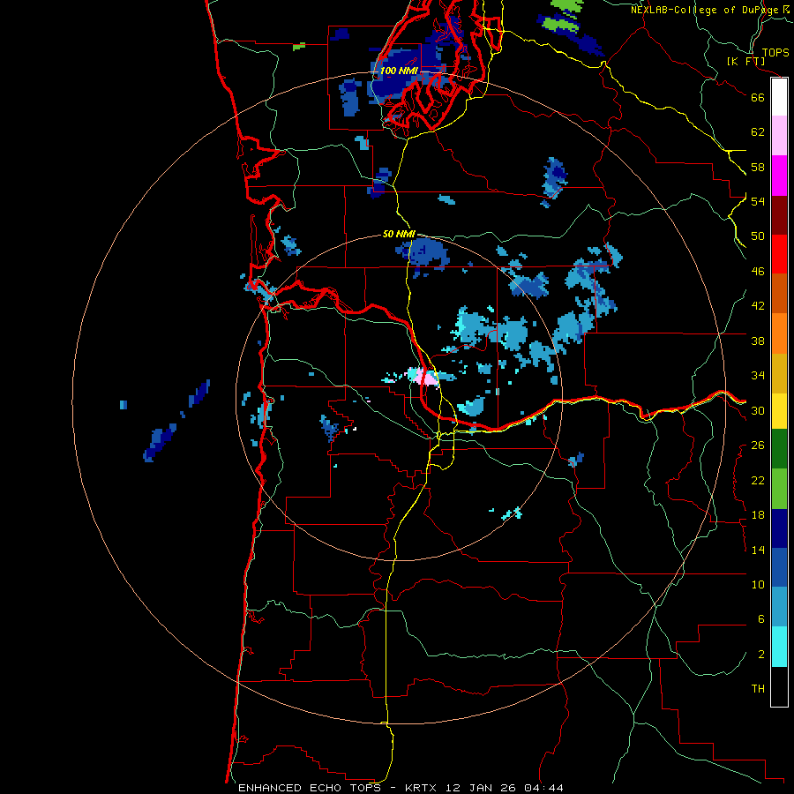
Task: Click the "30" legend value
Action: (758, 410)
